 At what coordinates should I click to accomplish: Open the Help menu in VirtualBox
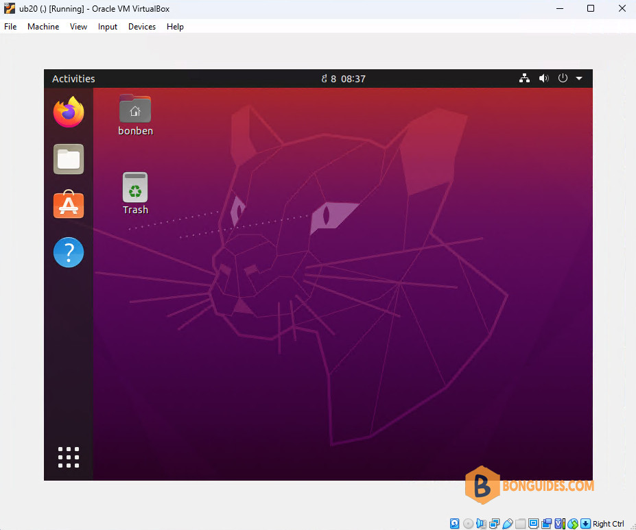pos(175,27)
